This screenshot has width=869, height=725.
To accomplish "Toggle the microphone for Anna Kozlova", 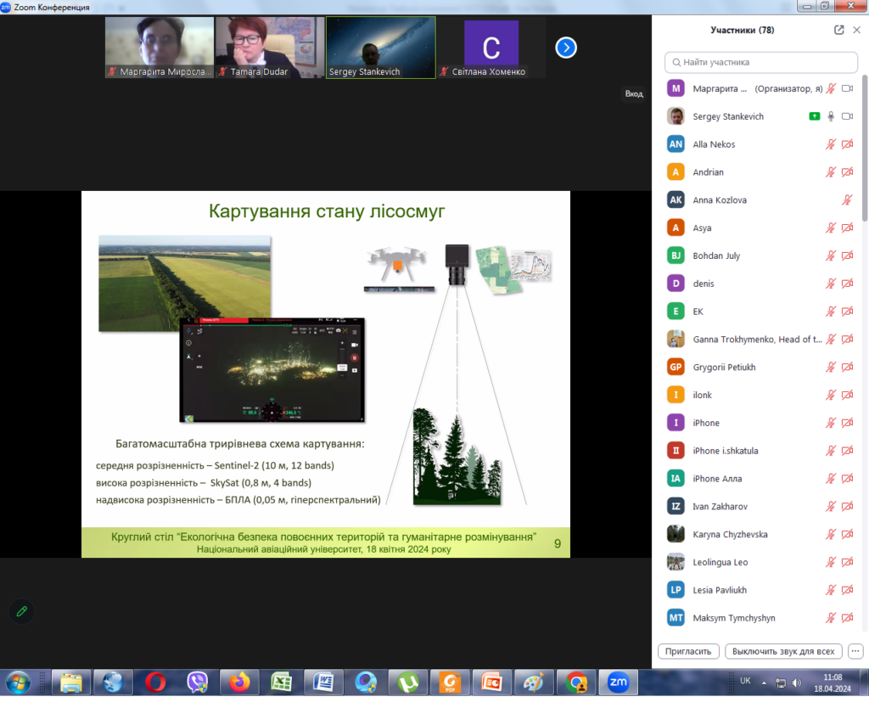I will pyautogui.click(x=846, y=200).
